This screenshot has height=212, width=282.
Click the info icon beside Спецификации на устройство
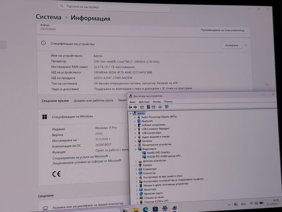(43, 43)
